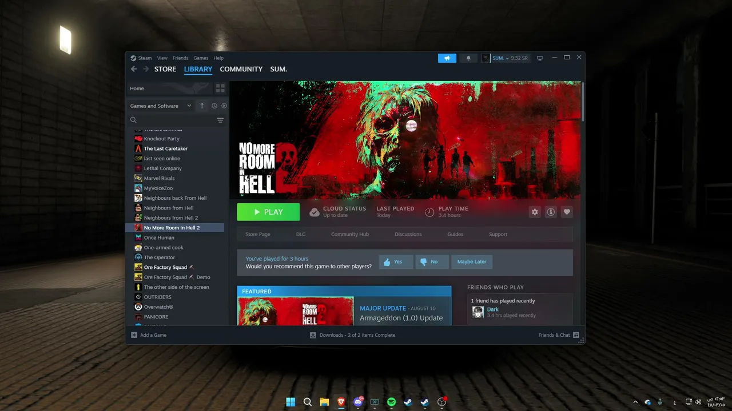Screen dimensions: 732x411
Task: Open advanced library filters icon
Action: coord(220,120)
